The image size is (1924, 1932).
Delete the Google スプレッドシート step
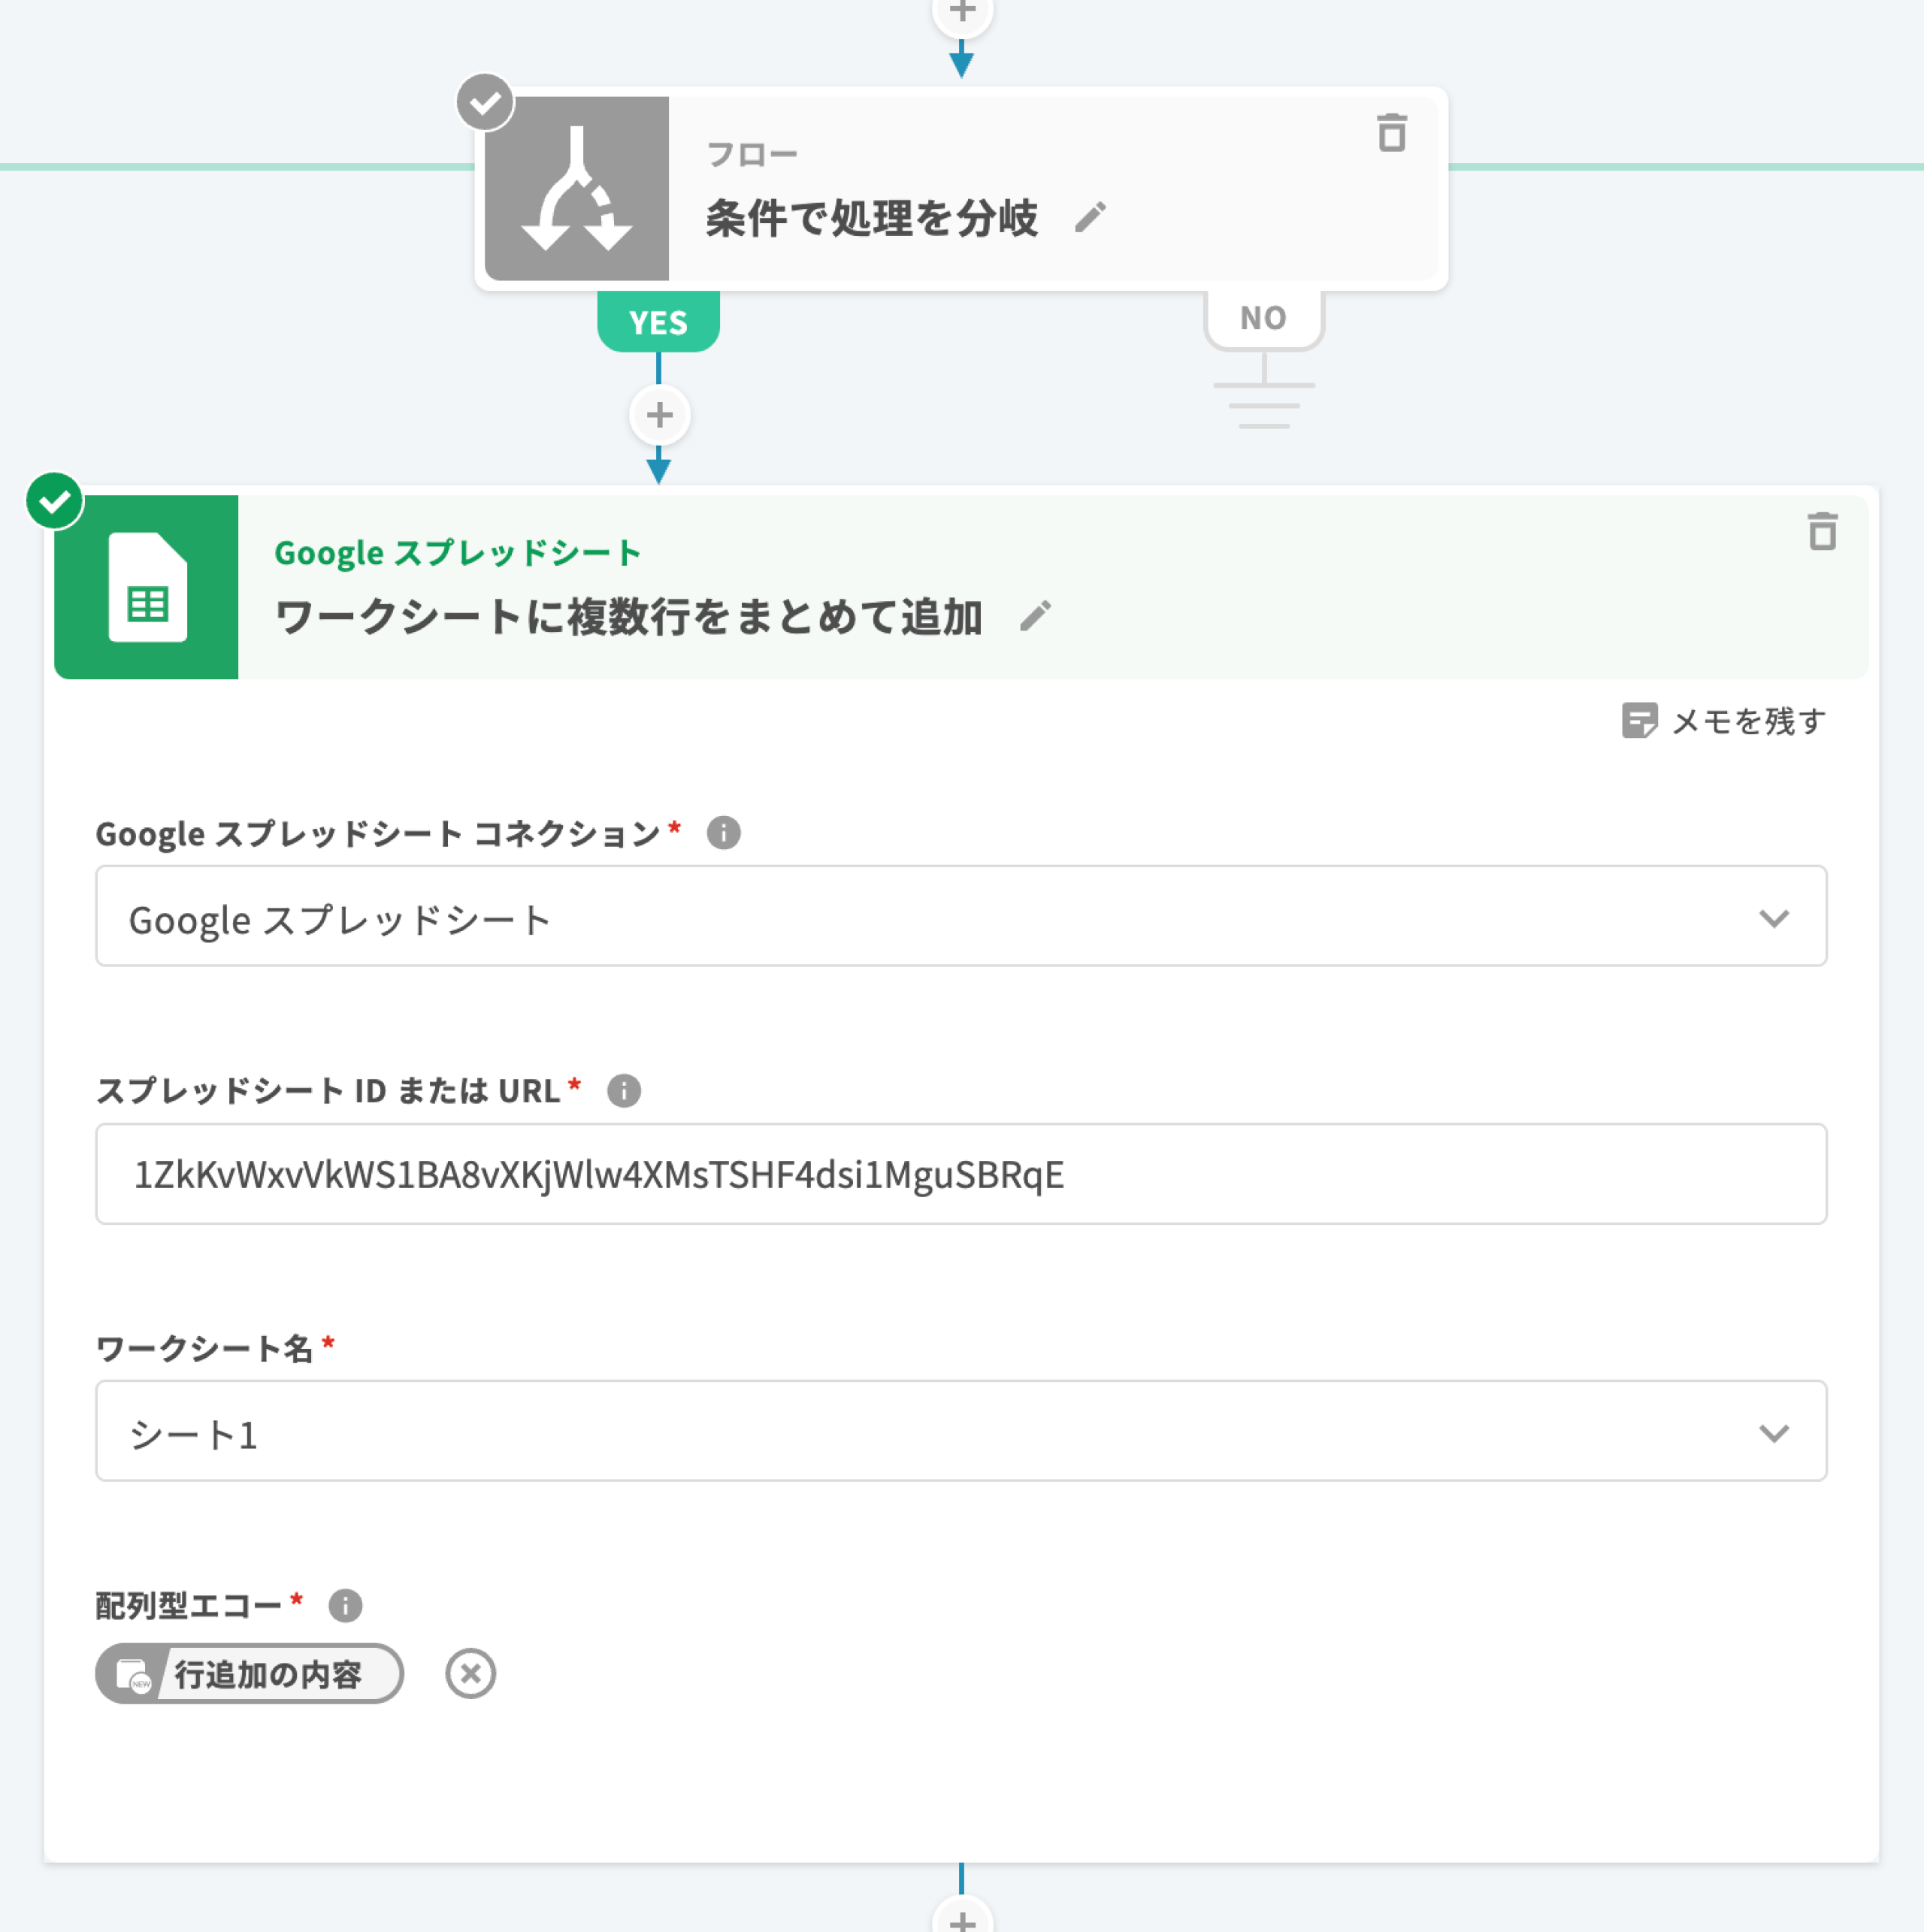click(x=1822, y=531)
